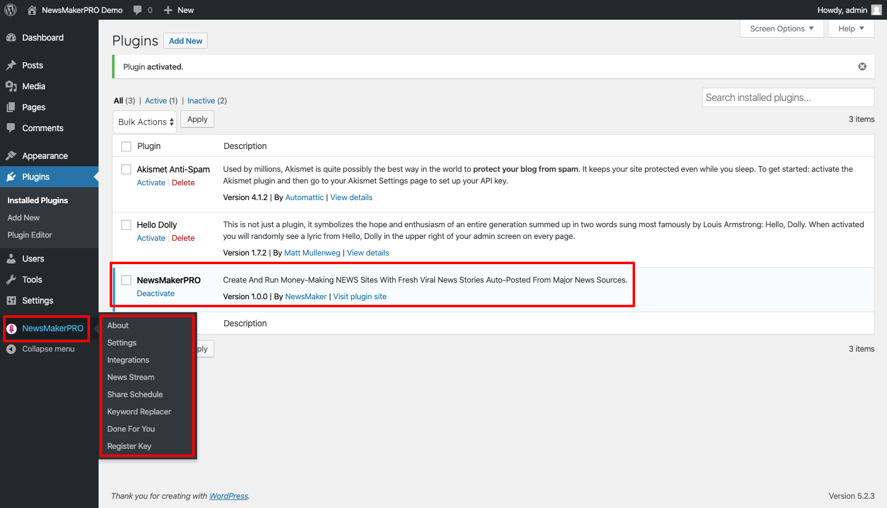Click the Matt Mullenweg author link
Image resolution: width=887 pixels, height=508 pixels.
click(x=312, y=253)
